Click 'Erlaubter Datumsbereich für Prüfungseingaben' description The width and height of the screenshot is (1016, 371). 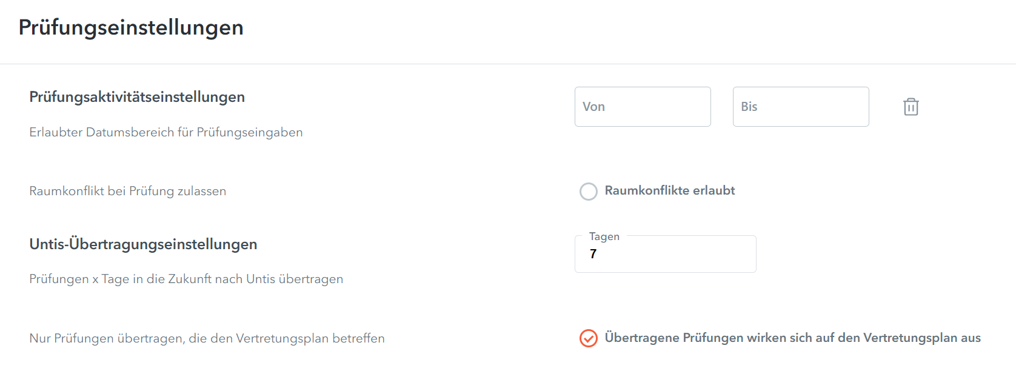[166, 132]
